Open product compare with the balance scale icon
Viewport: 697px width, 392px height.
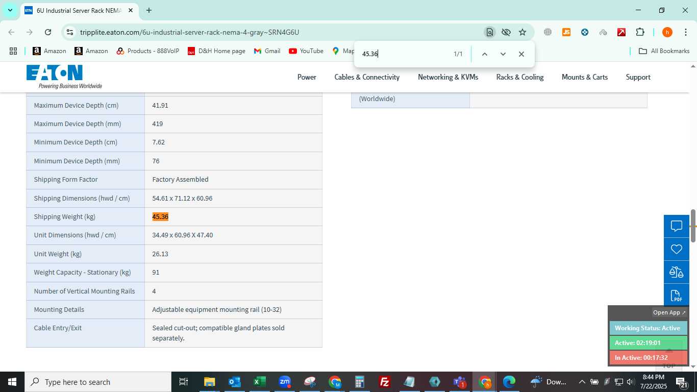click(677, 272)
